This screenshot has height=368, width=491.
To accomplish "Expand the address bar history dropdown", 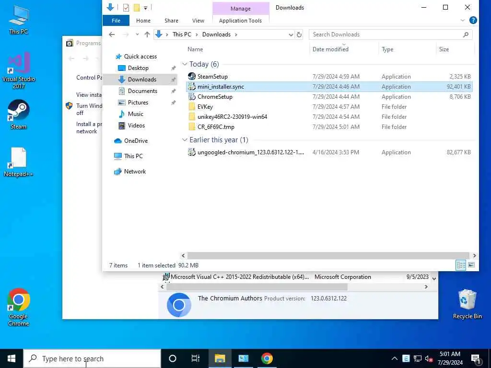I will point(291,34).
